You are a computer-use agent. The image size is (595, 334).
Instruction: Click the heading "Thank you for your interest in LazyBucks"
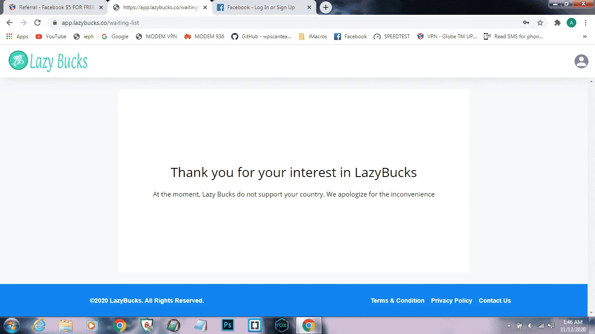[x=294, y=173]
